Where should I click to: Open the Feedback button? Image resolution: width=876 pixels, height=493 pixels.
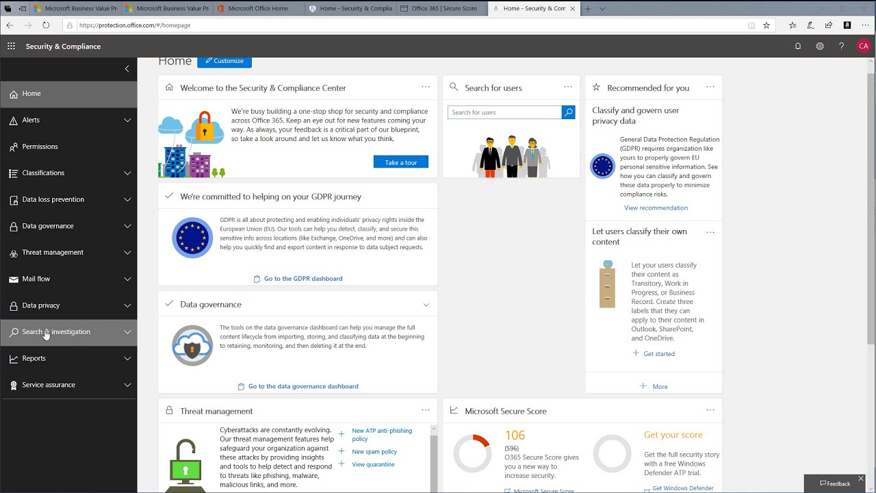835,483
